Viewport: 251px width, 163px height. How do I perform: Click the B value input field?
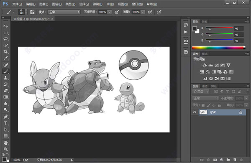239,41
